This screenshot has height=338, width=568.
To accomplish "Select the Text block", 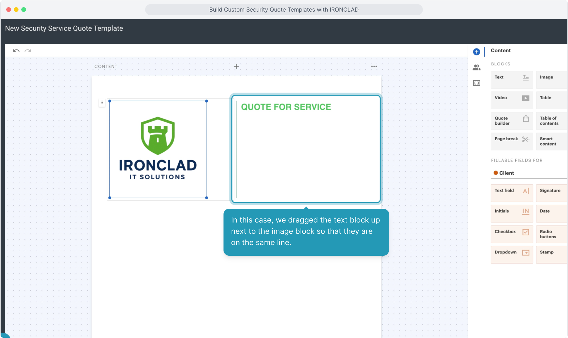I will coord(512,79).
